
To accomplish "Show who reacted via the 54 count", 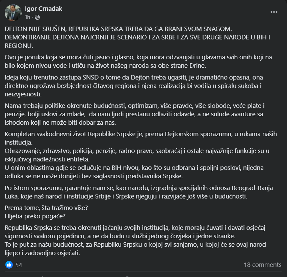I will 19,265.
